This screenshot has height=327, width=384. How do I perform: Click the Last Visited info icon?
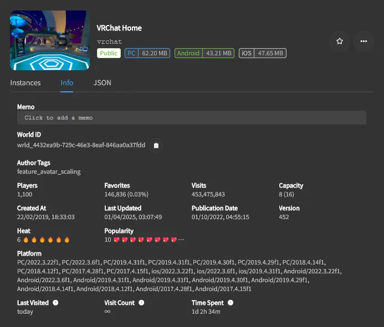pos(55,303)
